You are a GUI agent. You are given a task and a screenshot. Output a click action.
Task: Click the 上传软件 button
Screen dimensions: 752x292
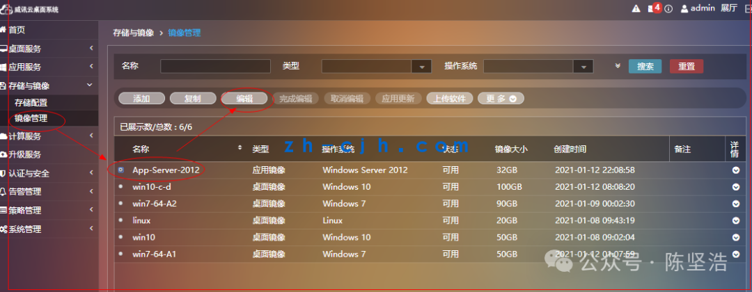449,99
